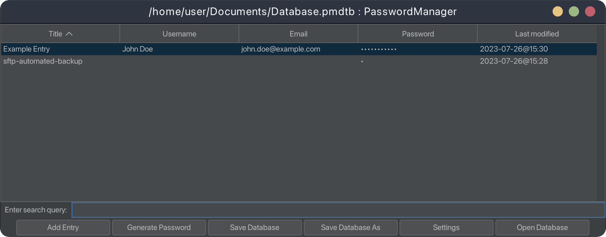606x237 pixels.
Task: Sort entries by Username column
Action: (179, 34)
